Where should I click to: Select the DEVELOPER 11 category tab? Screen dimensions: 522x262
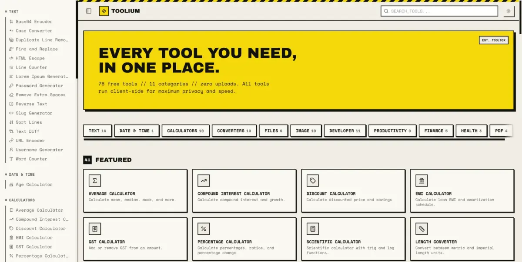tap(345, 131)
